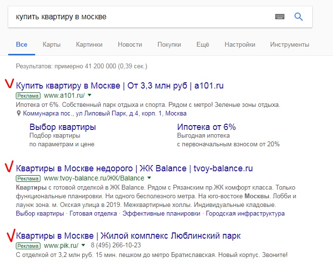Click description starting С отделкой от 3,2 млн
This screenshot has height=269, width=333.
152,255
